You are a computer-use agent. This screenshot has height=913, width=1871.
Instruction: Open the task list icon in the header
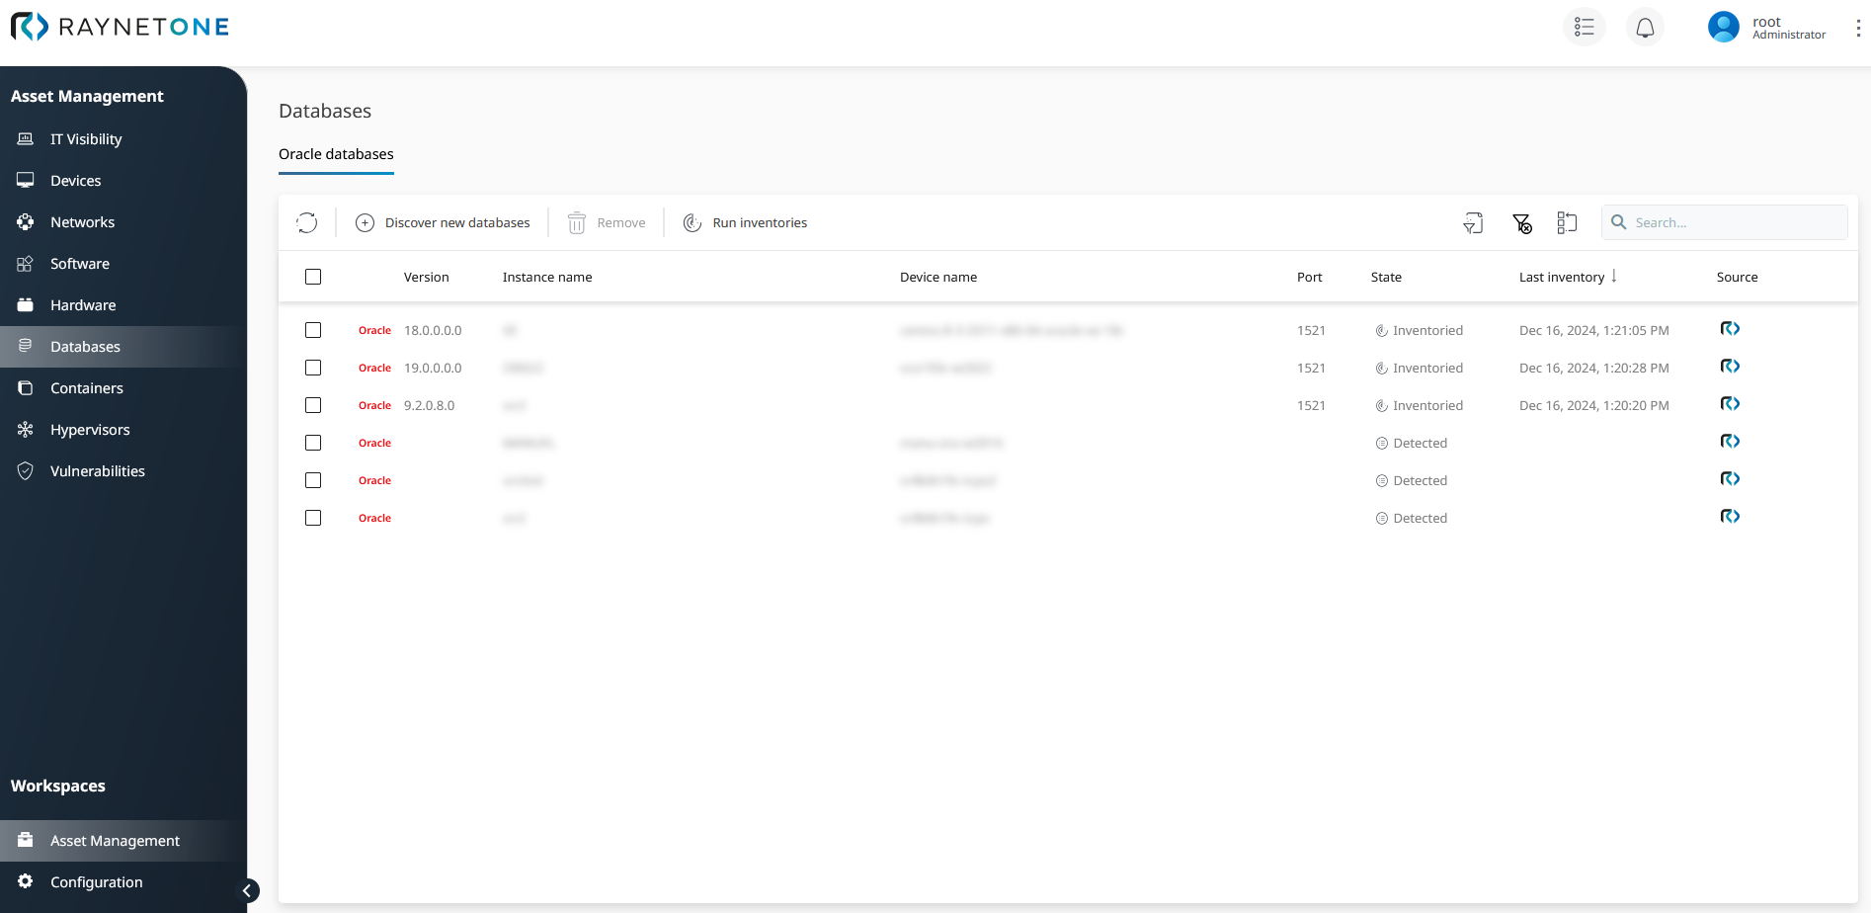1585,28
